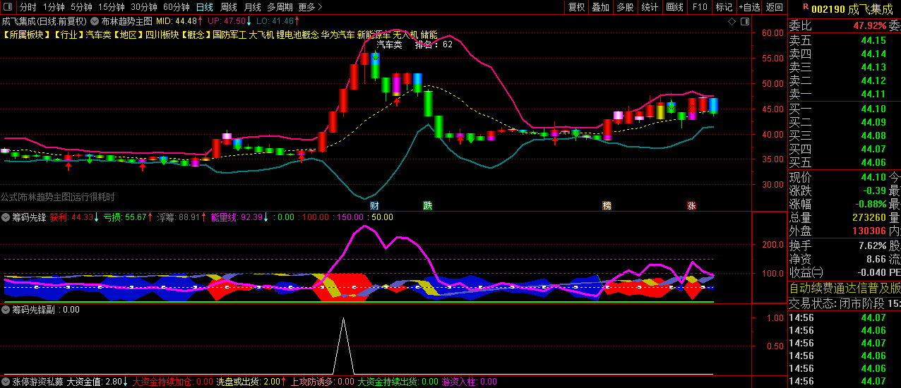Expand the 更多 periods menu
This screenshot has width=901, height=388.
310,7
